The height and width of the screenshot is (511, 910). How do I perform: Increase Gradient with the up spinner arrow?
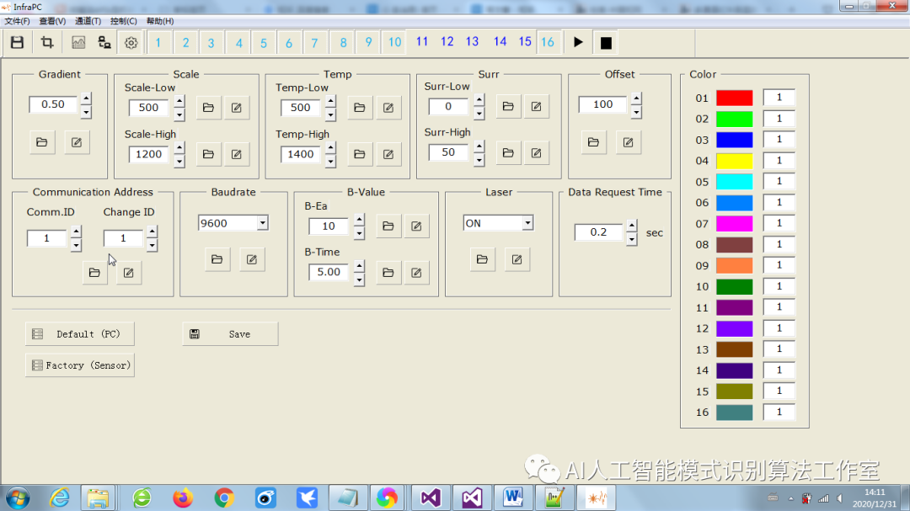tap(86, 98)
